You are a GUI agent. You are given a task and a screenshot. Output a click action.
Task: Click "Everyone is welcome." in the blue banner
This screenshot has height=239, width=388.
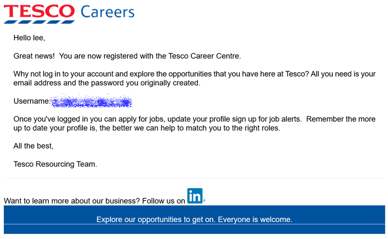255,220
